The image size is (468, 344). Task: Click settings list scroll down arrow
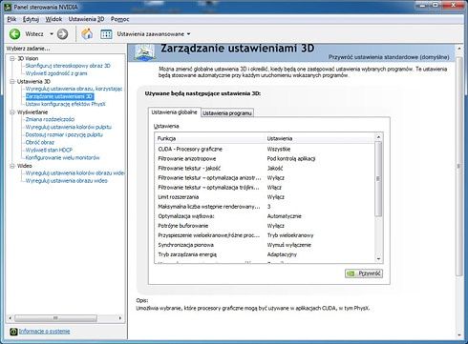point(378,259)
